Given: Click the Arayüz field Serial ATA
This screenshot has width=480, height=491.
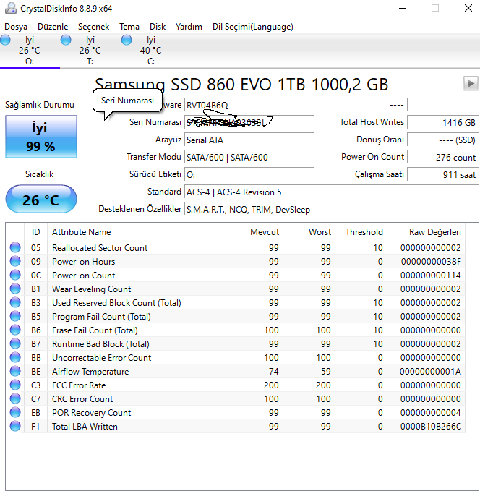Looking at the screenshot, I should coord(249,140).
